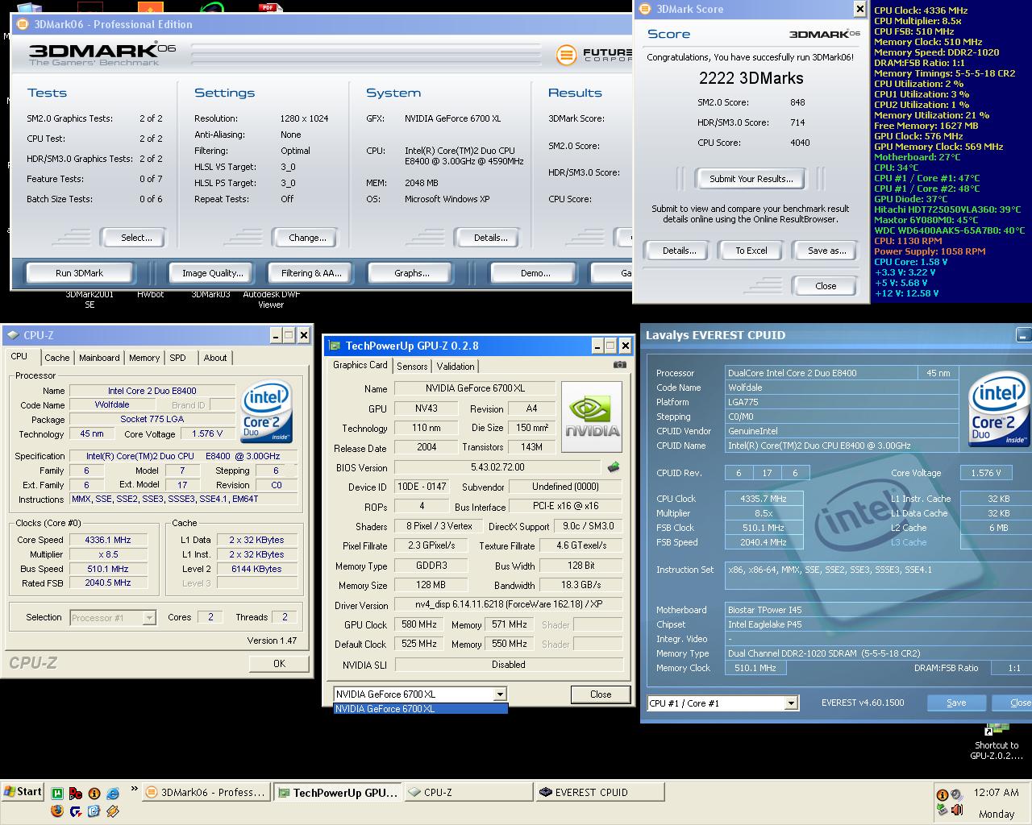Click Change settings button
This screenshot has width=1032, height=825.
307,238
